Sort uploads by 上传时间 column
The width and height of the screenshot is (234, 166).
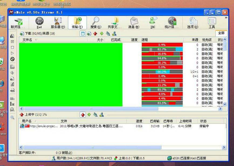[187, 121]
